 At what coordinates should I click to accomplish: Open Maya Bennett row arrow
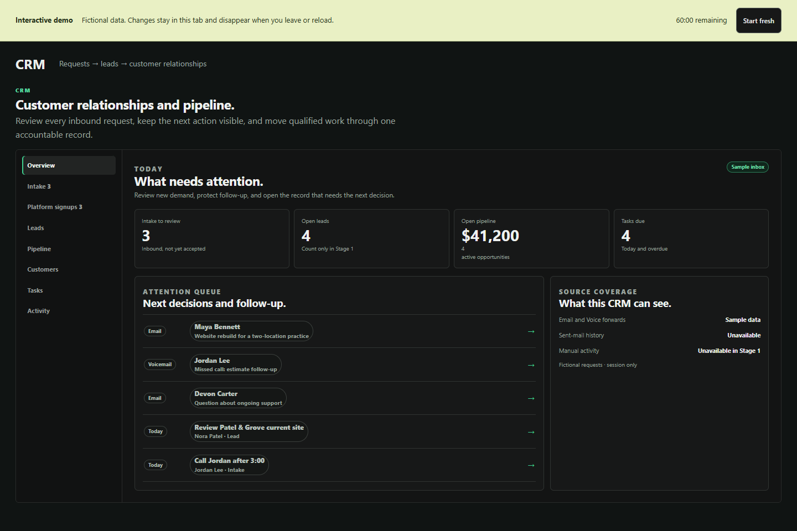(x=531, y=331)
